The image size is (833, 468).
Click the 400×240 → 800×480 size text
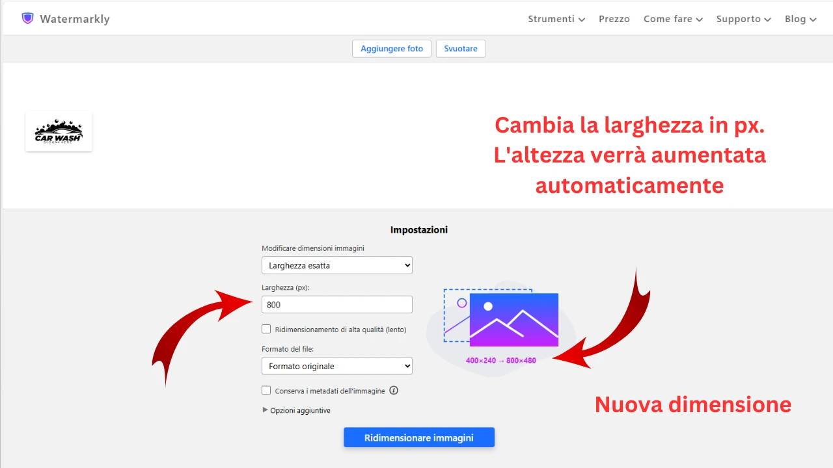click(x=501, y=360)
